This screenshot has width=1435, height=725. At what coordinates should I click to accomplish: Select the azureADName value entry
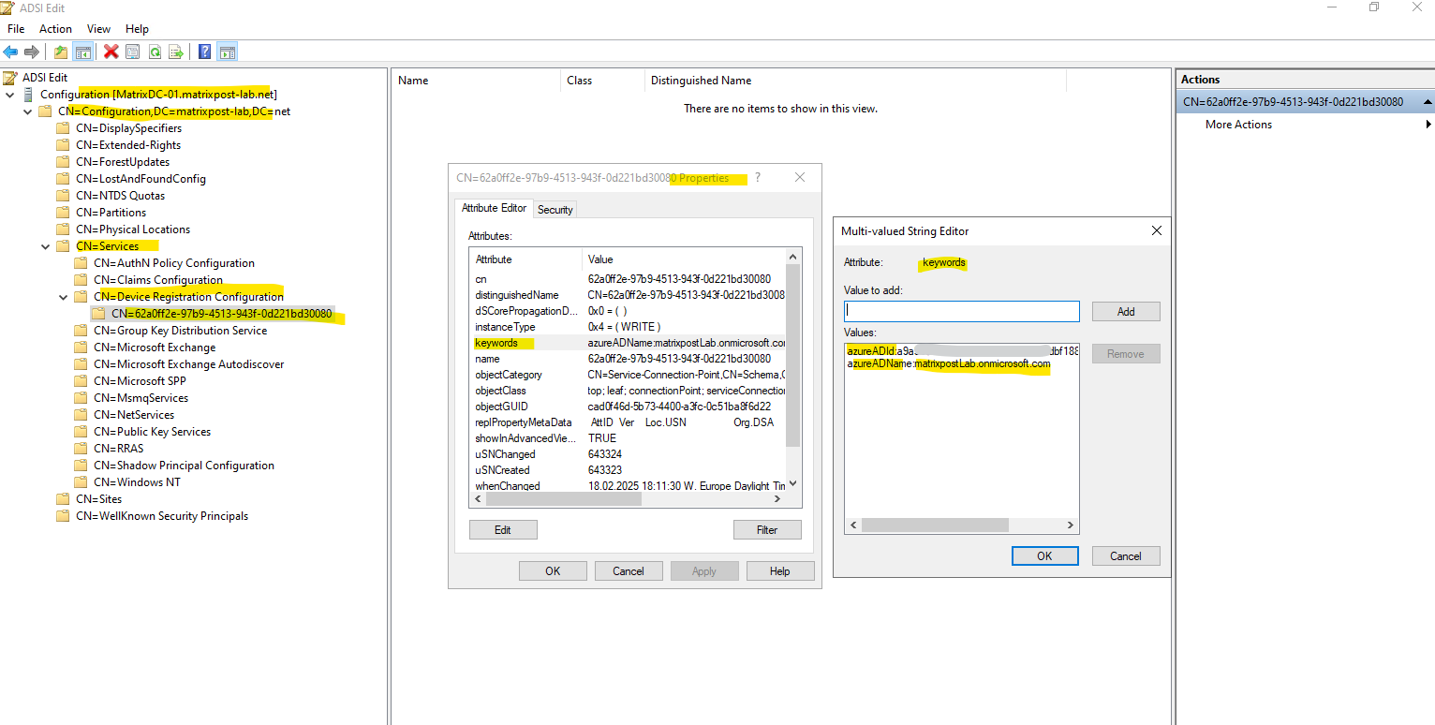click(x=949, y=363)
